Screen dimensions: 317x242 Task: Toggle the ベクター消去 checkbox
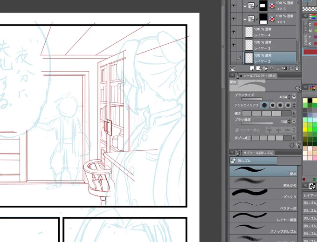coord(237,130)
